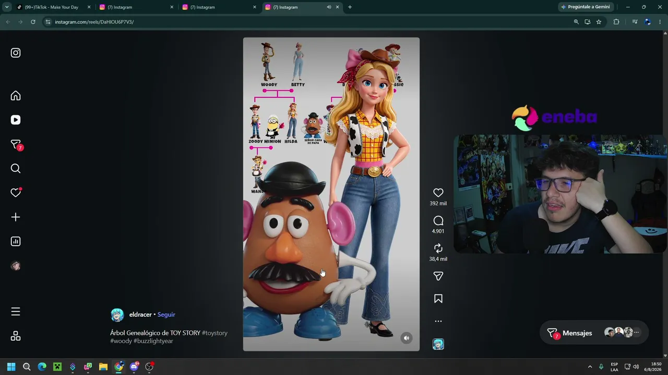
Task: Open the #woody hashtag
Action: click(121, 341)
